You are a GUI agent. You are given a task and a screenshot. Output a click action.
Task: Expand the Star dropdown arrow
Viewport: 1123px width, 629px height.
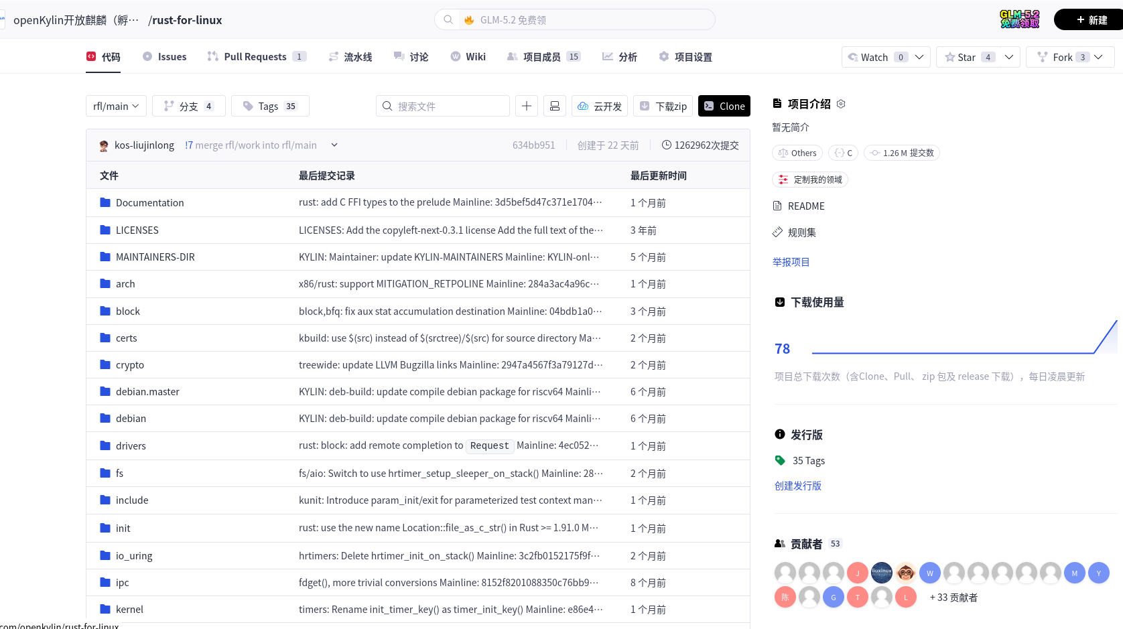pos(1009,57)
